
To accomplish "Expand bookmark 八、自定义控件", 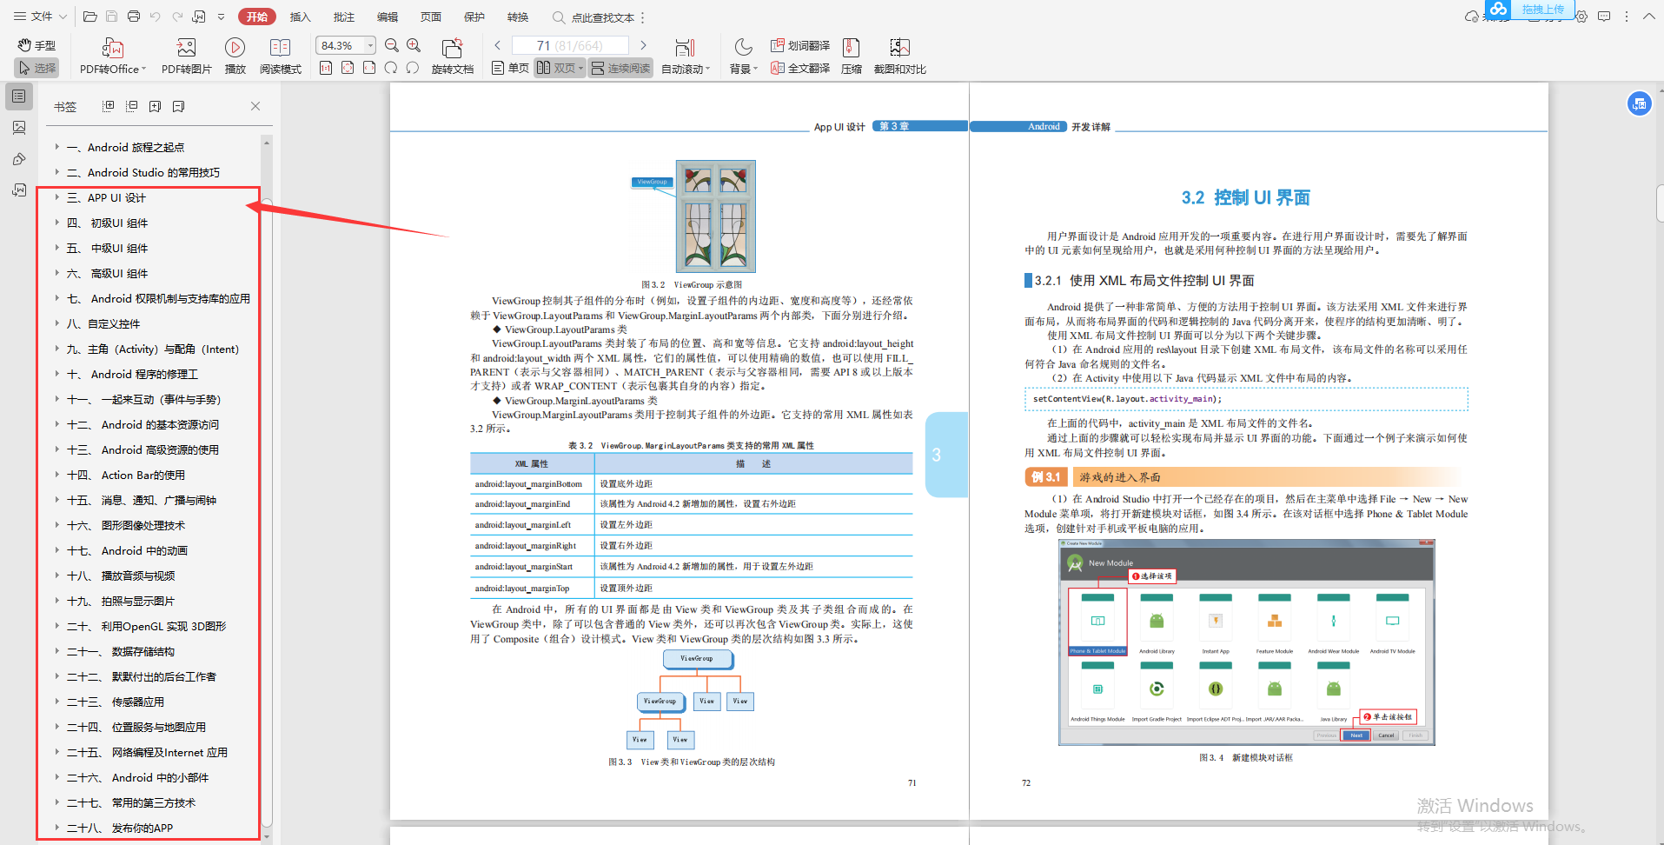I will tap(57, 323).
